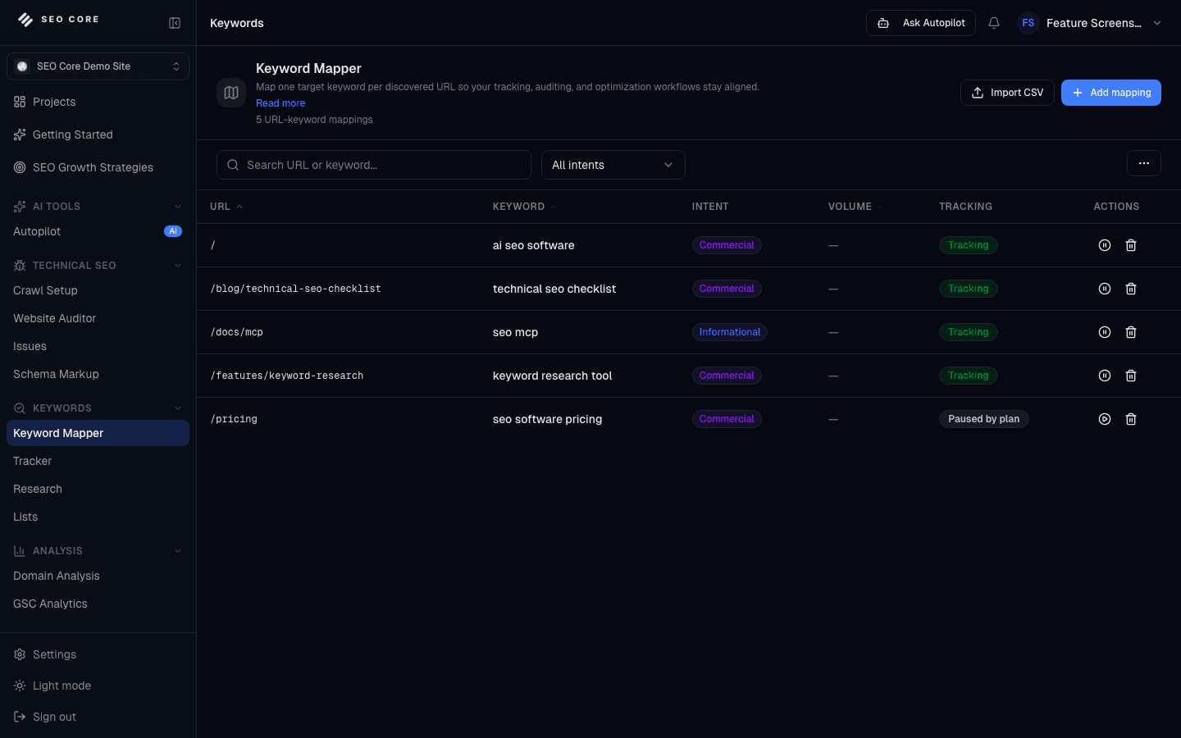The width and height of the screenshot is (1181, 738).
Task: Switch to Light mode
Action: pos(98,686)
